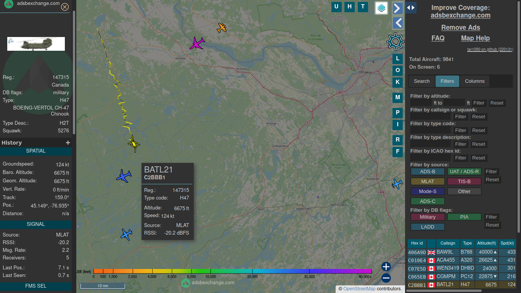Apply the altitude filter
This screenshot has width=521, height=293.
coord(479,103)
